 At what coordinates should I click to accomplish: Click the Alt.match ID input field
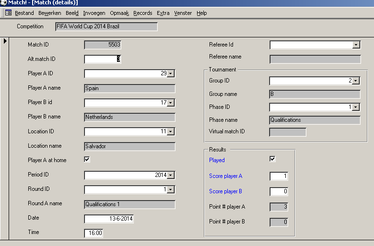click(x=103, y=59)
